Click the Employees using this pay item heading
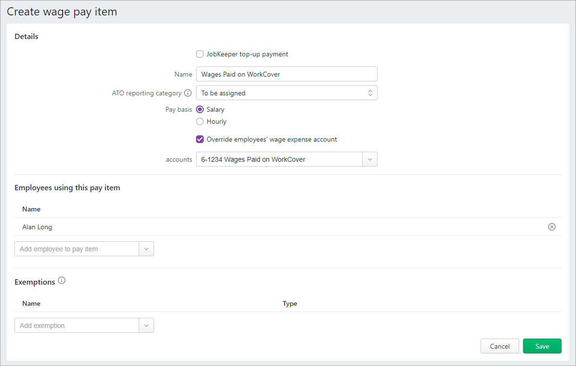Viewport: 576px width, 366px height. click(x=67, y=188)
